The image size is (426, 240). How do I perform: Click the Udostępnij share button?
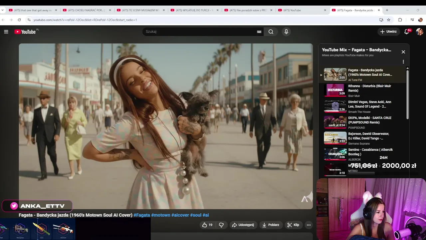[243, 225]
